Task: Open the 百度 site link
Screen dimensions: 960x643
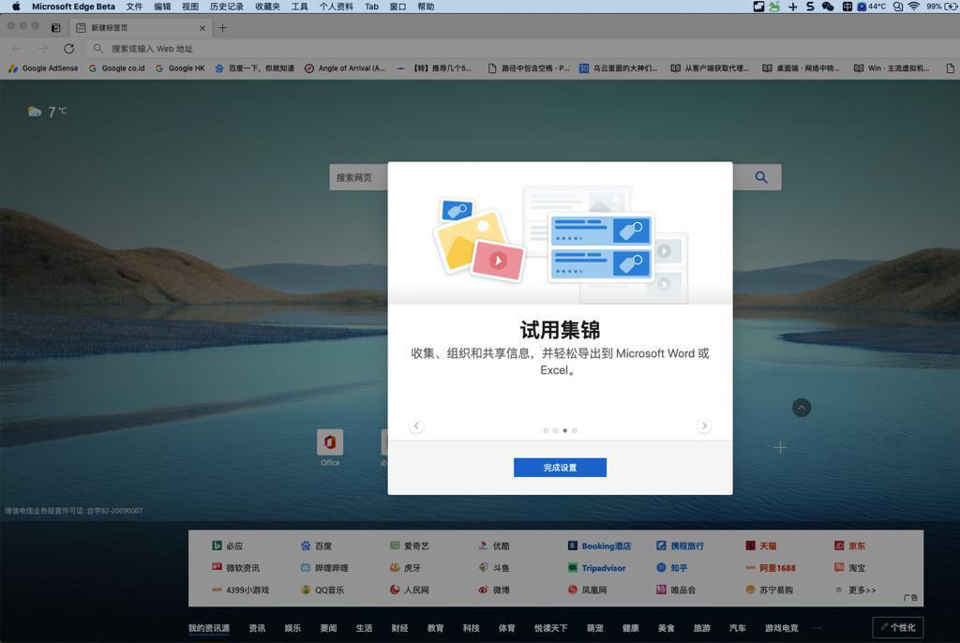Action: coord(317,546)
